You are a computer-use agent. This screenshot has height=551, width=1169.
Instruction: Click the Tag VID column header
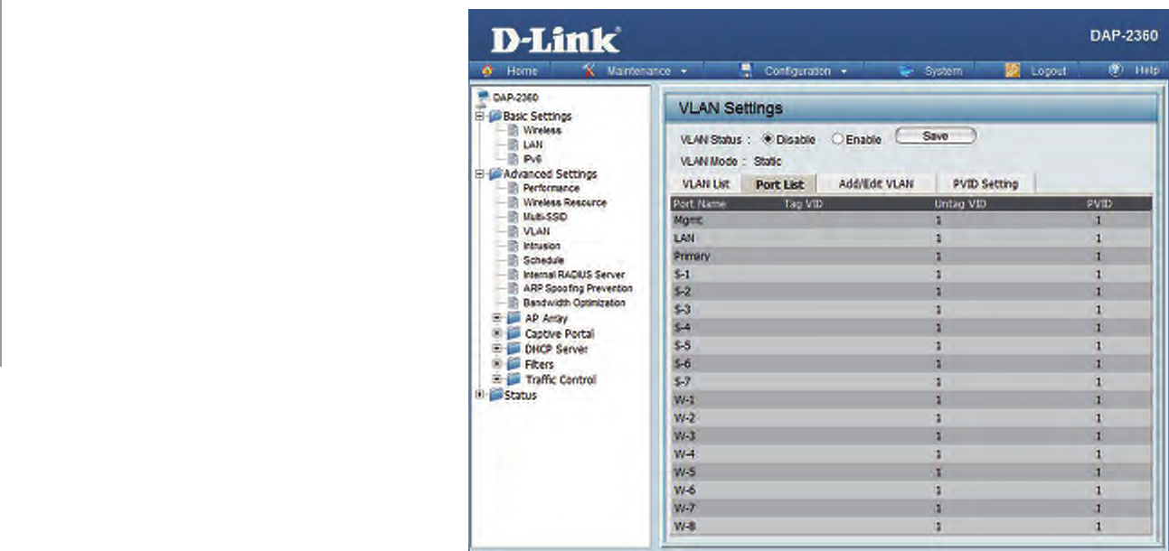click(803, 204)
